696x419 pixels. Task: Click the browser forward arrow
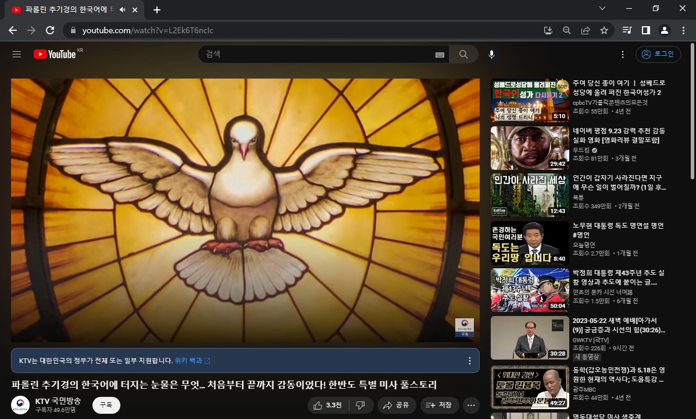(31, 30)
